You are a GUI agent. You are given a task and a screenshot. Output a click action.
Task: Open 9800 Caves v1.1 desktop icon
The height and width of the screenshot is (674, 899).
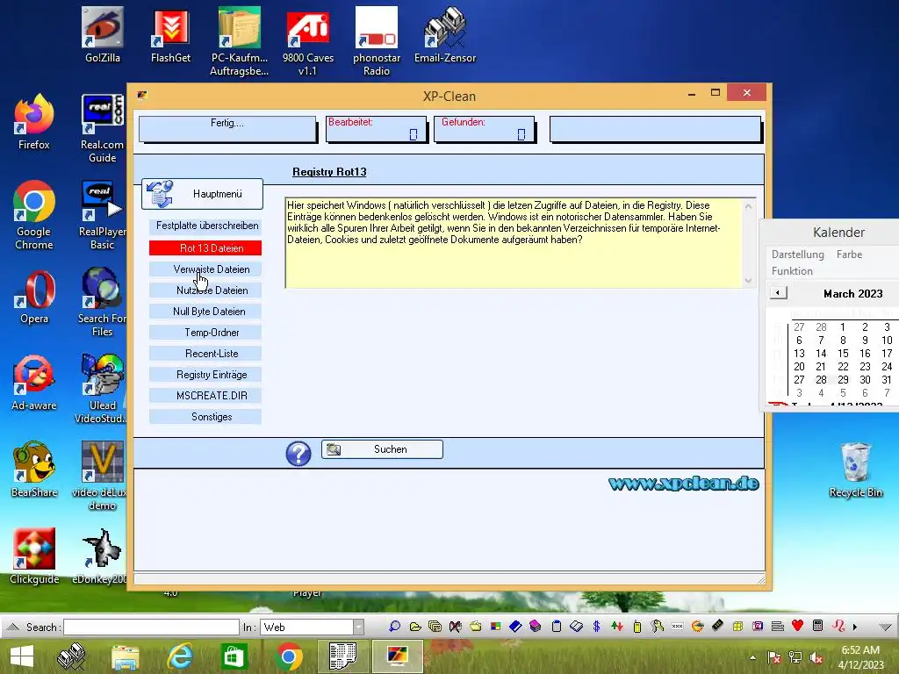click(x=308, y=41)
